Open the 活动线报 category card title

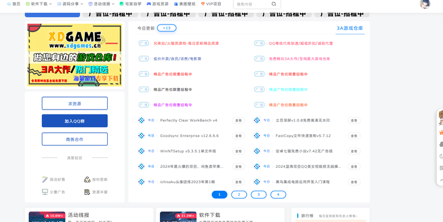point(79,215)
